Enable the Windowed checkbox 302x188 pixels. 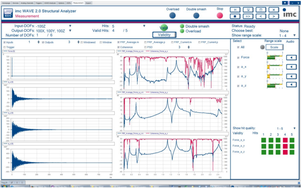[82, 42]
